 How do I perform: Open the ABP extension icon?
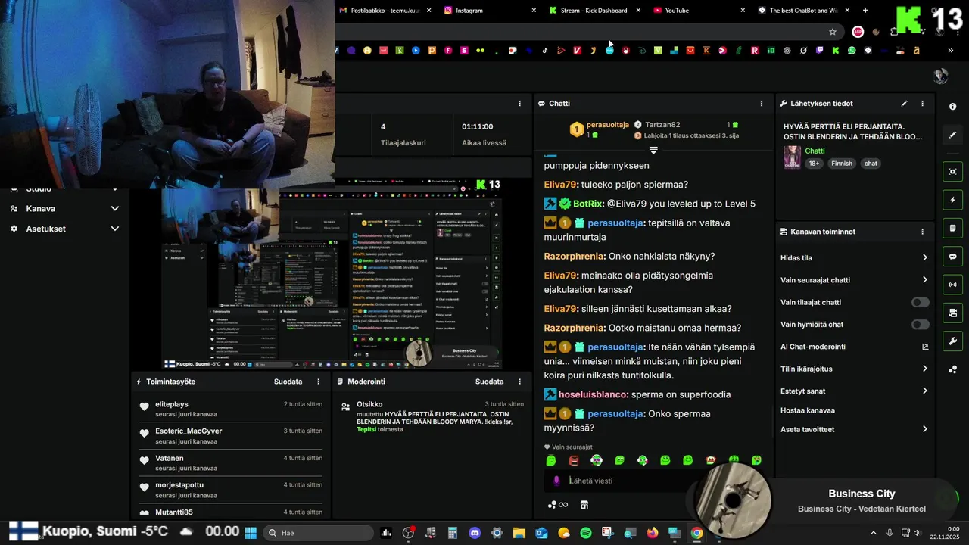point(858,32)
